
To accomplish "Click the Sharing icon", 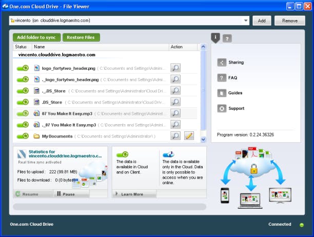I will pyautogui.click(x=222, y=63).
